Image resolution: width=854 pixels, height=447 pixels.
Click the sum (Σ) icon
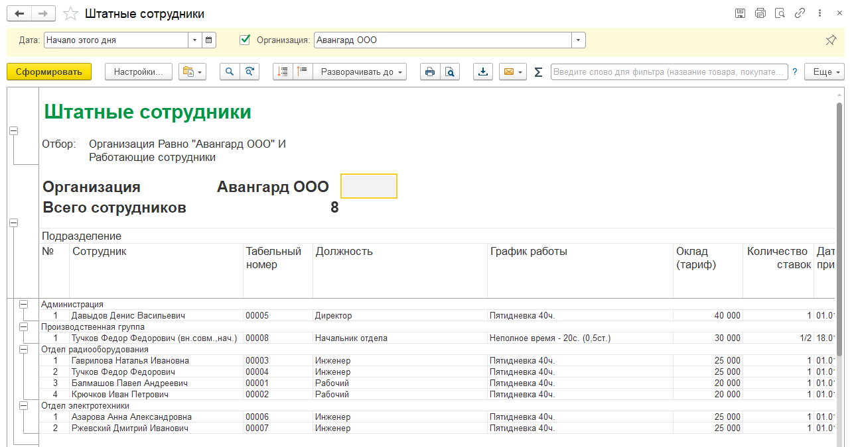click(538, 72)
